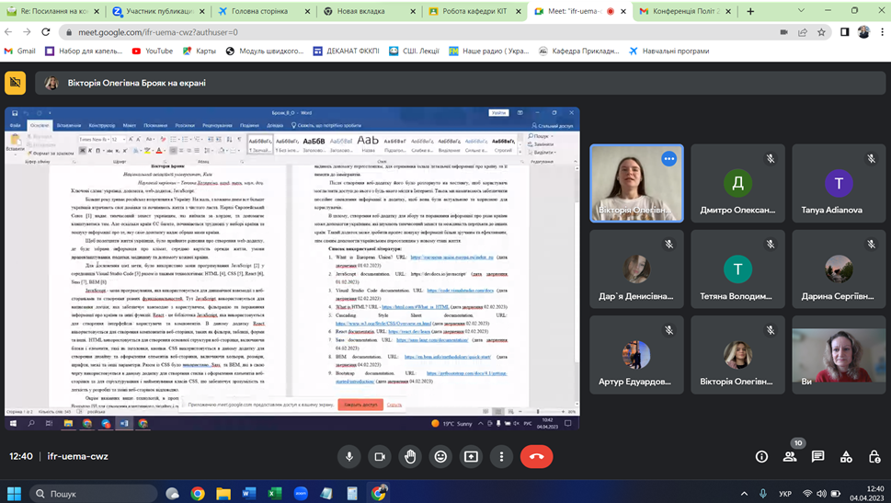Open options dots on Вікторія's video tile
This screenshot has height=503, width=891.
point(668,159)
